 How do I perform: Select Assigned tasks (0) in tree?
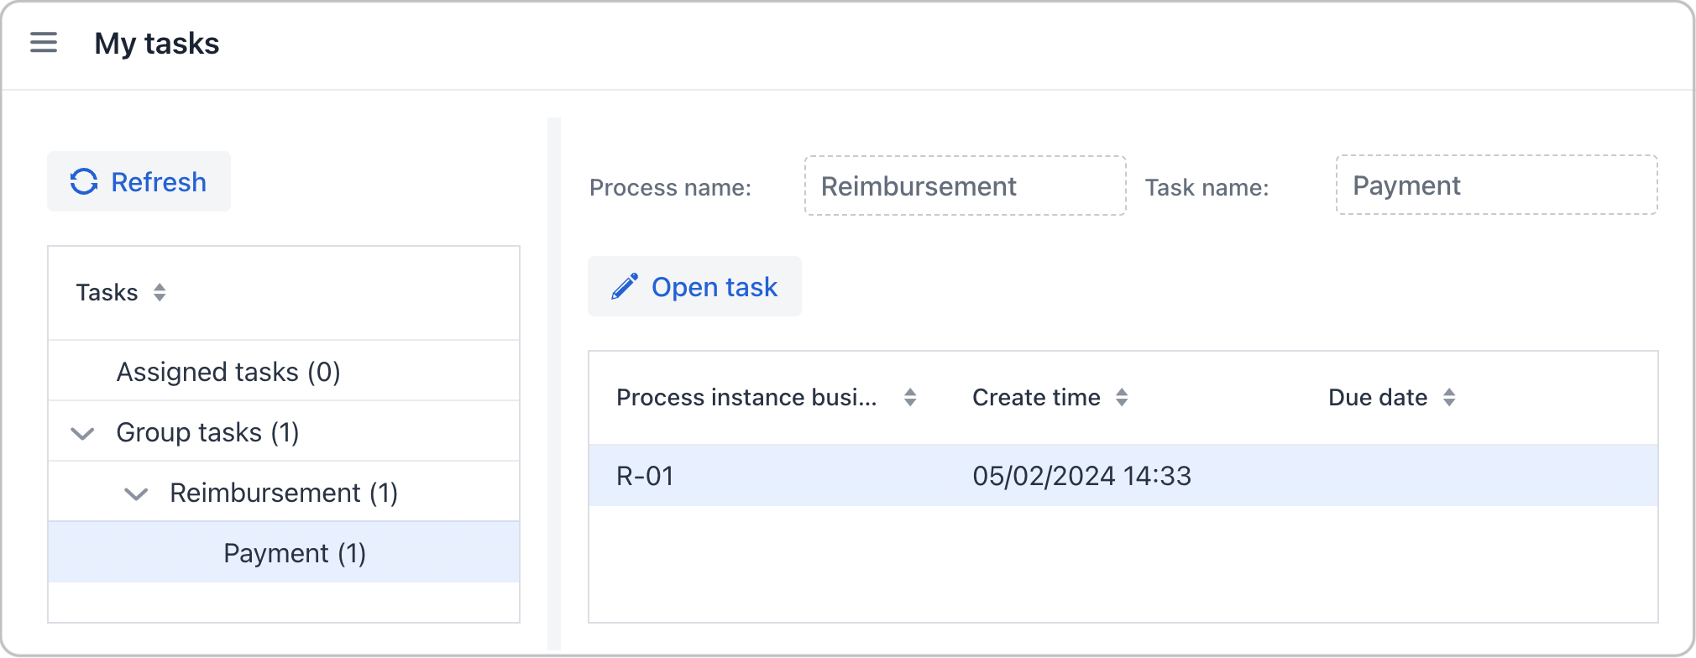228,372
